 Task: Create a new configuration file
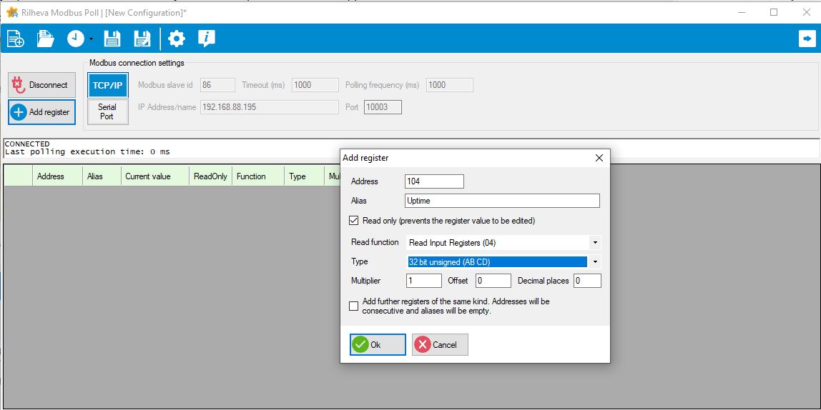click(x=16, y=39)
